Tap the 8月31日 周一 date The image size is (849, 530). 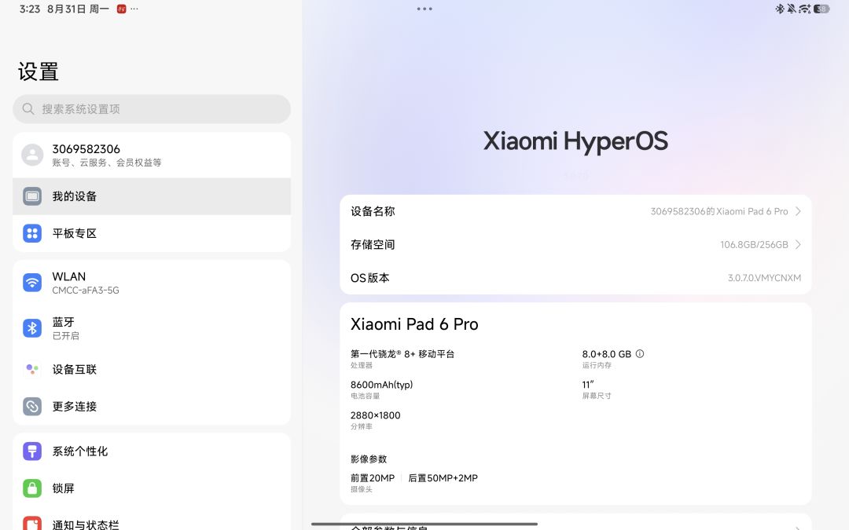click(x=78, y=9)
